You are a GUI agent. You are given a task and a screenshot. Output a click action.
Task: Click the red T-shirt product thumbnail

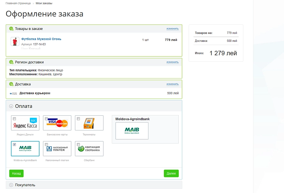click(15, 41)
